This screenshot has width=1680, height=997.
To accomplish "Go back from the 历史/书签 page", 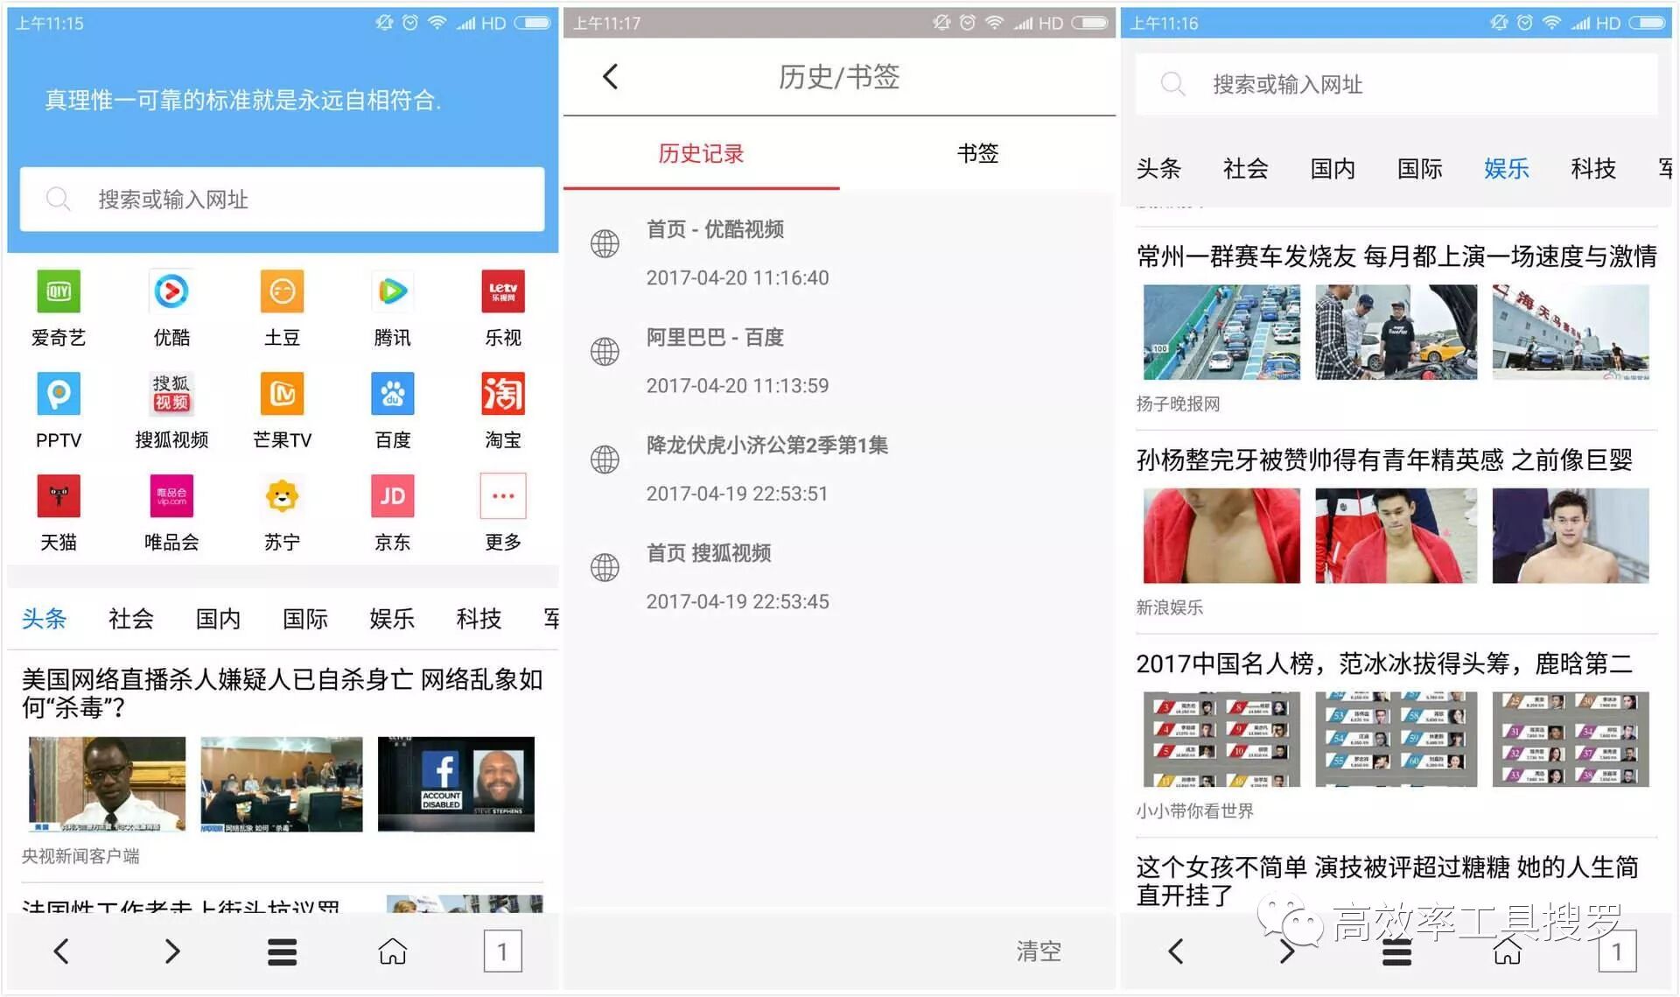I will 611,77.
